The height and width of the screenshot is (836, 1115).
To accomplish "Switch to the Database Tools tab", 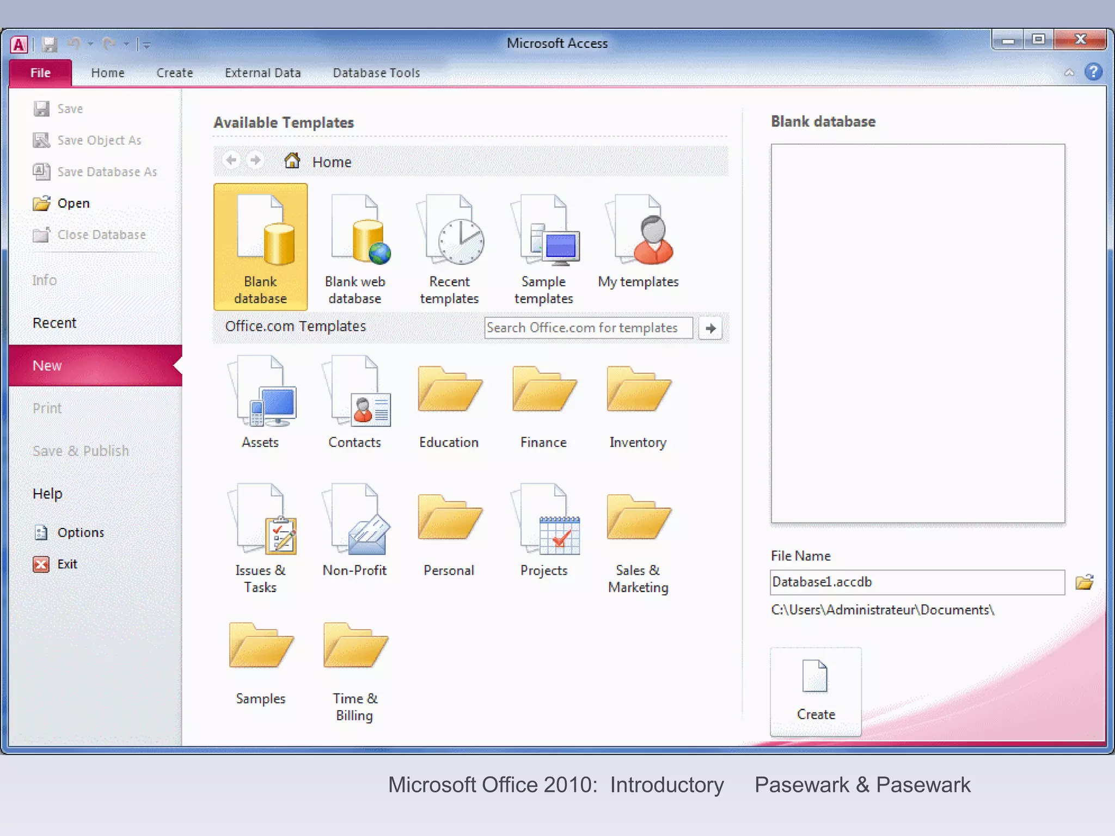I will click(376, 73).
